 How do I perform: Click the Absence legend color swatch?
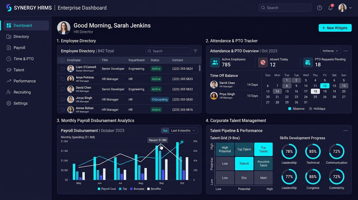point(290,109)
